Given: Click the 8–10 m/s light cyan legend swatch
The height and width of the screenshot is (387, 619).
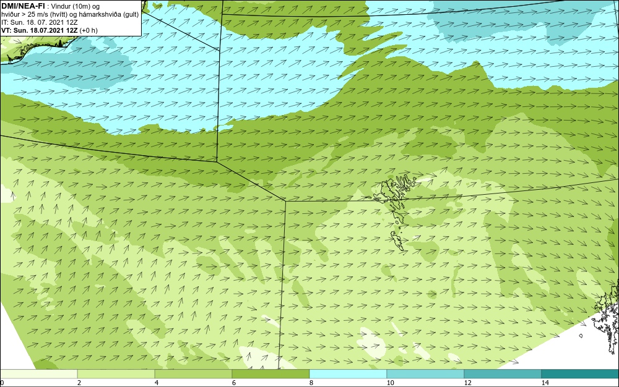Looking at the screenshot, I should (x=348, y=374).
